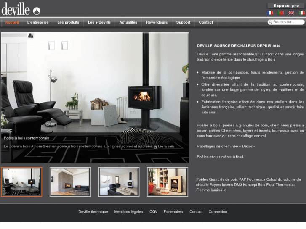Click the Foyers tag
The height and width of the screenshot is (229, 306).
click(215, 185)
